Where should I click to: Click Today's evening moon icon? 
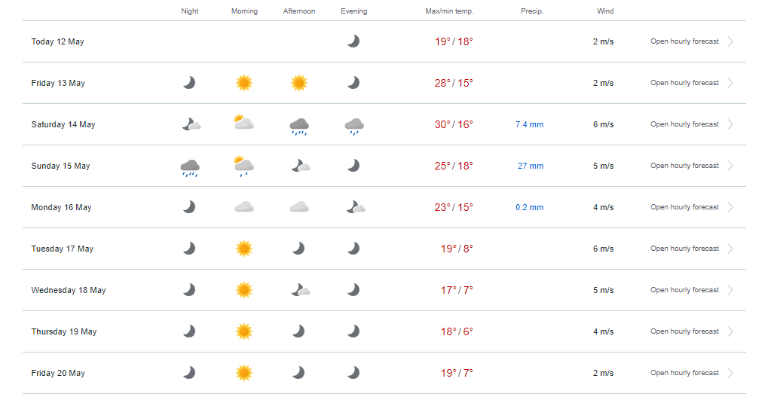(x=353, y=41)
